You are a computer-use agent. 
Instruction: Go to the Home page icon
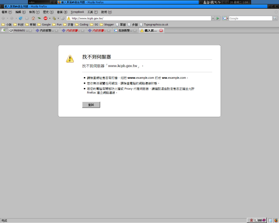point(33,18)
